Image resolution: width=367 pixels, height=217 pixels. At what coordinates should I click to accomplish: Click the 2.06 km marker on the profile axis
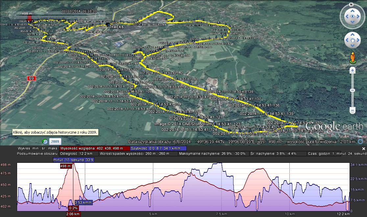pos(73,214)
